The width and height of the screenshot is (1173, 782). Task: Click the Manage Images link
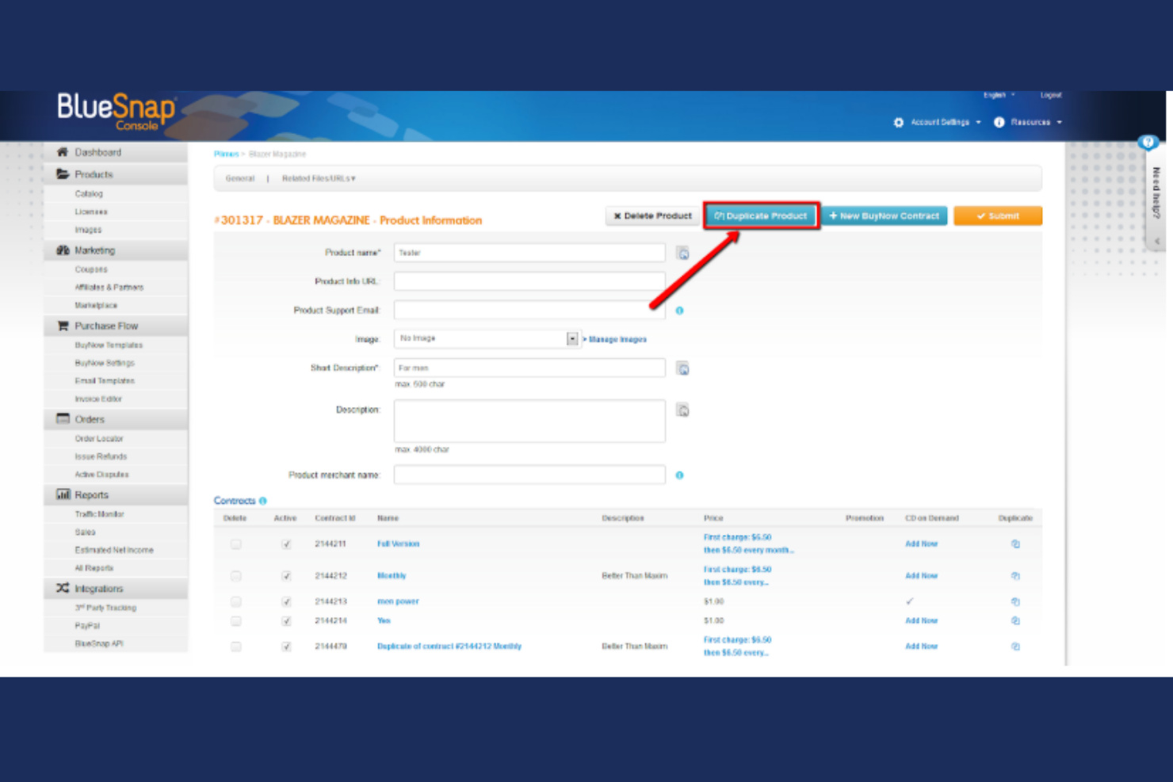[x=617, y=339]
